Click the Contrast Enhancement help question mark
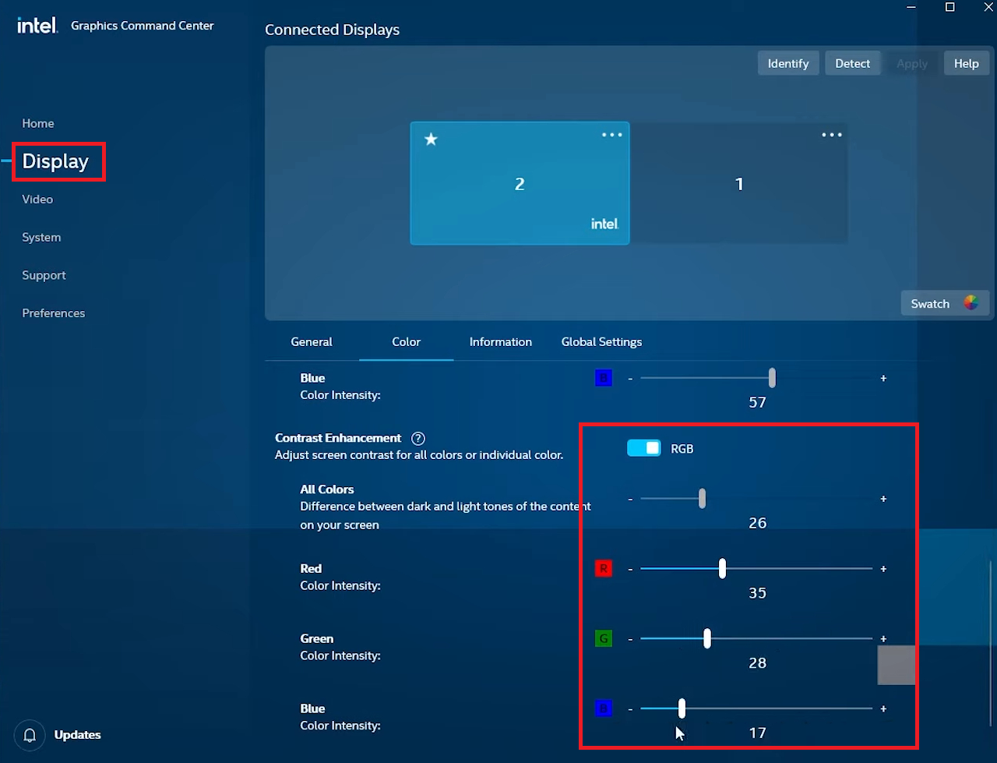 pyautogui.click(x=418, y=438)
